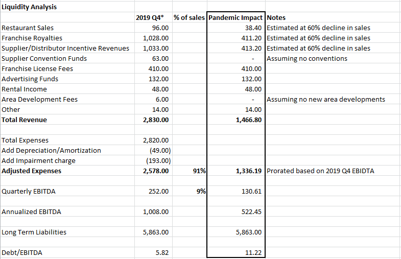Click the Debt/EBITDA value 5.82
Viewport: 401px width, 259px height.
(x=153, y=252)
